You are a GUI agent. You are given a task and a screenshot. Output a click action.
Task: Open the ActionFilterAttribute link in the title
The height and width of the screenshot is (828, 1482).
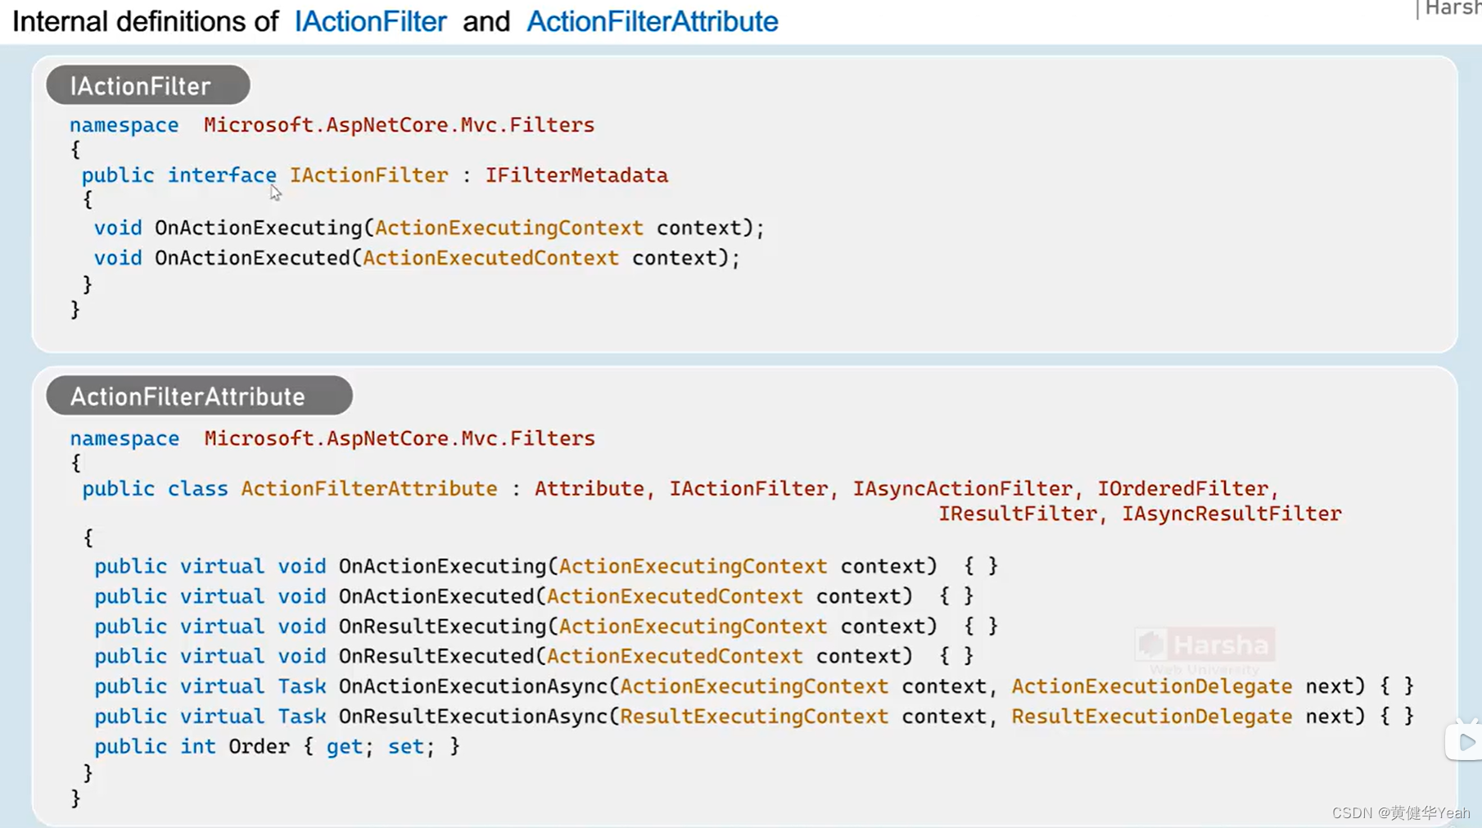point(651,21)
